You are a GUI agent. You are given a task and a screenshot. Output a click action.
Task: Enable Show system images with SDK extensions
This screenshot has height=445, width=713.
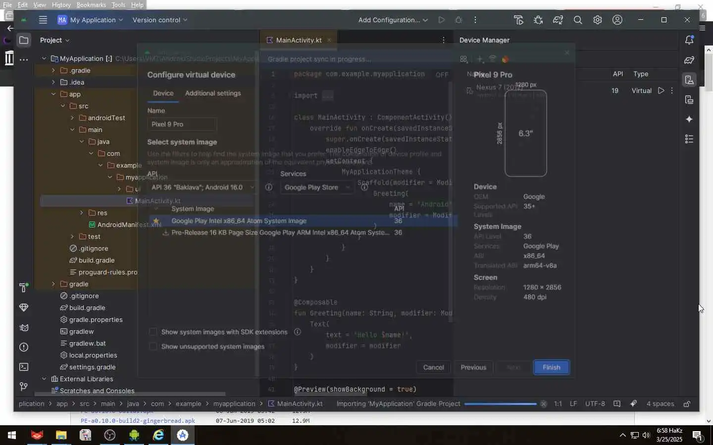click(x=153, y=332)
